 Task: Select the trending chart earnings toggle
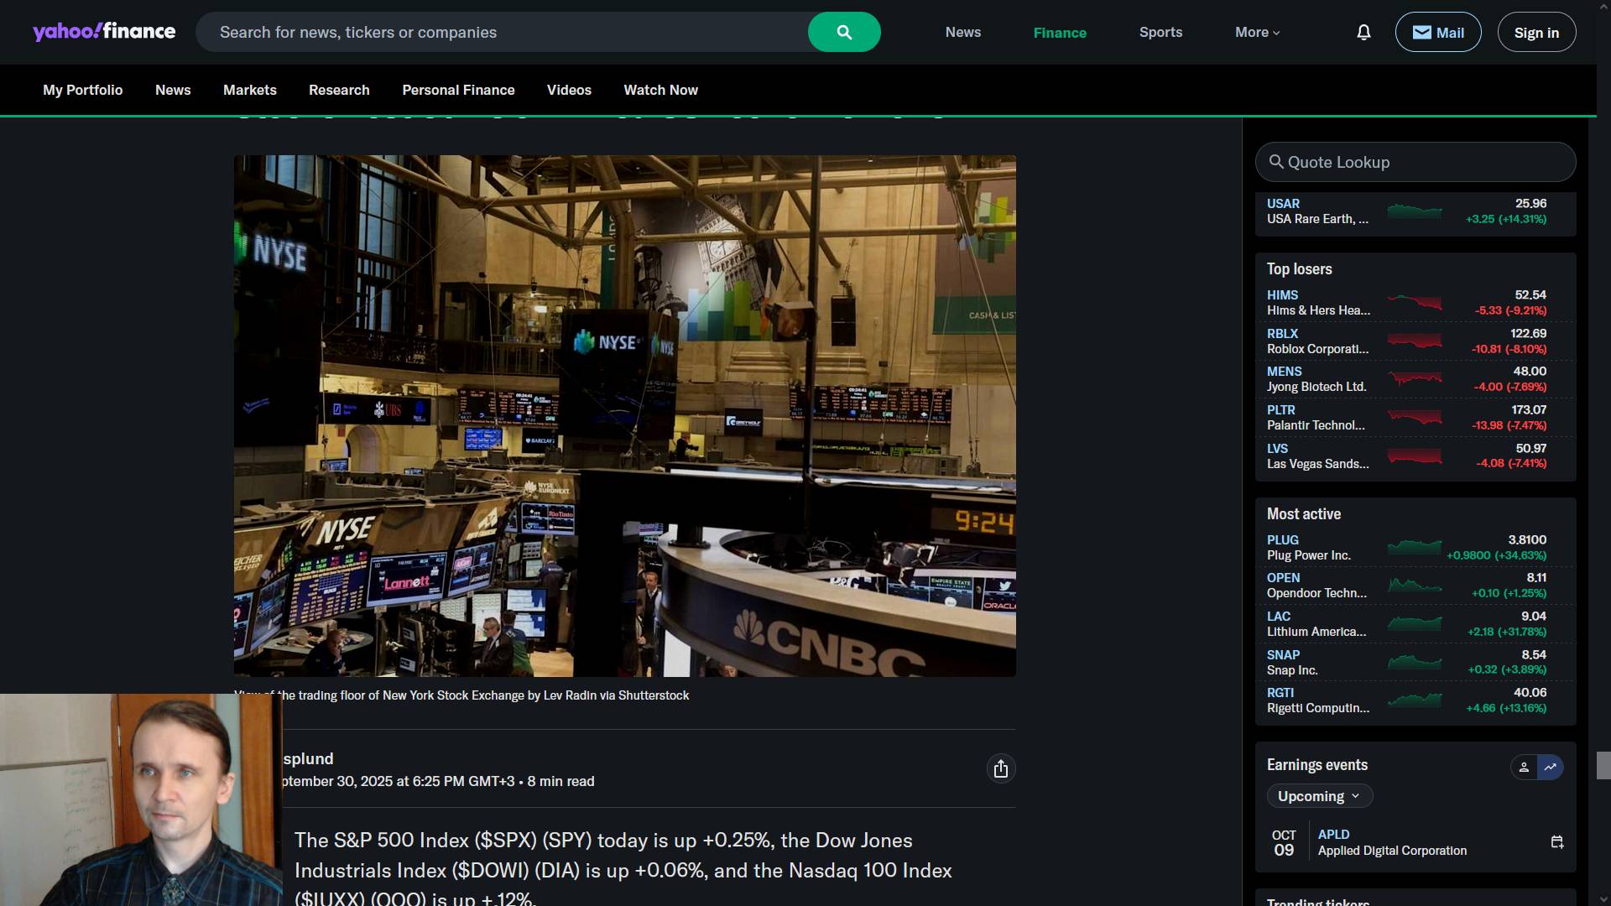[1551, 767]
